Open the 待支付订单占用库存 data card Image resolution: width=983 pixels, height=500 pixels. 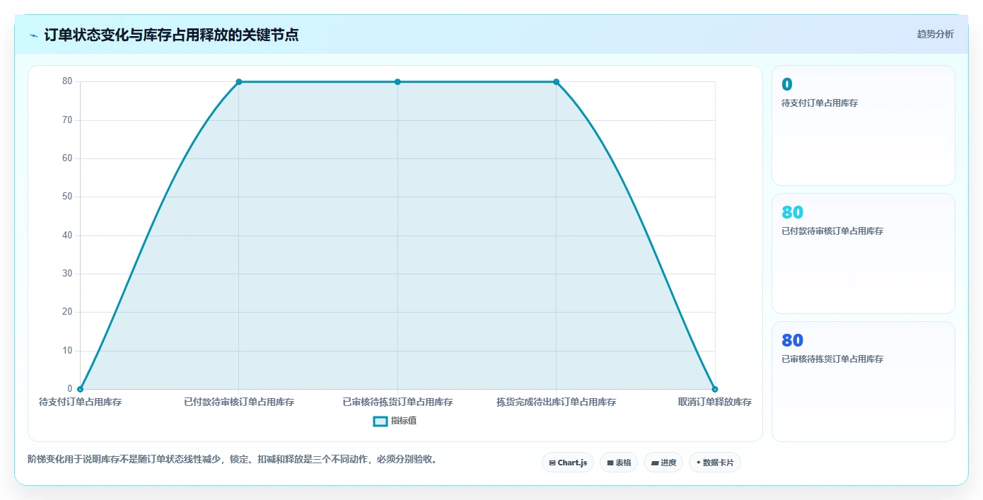[863, 125]
